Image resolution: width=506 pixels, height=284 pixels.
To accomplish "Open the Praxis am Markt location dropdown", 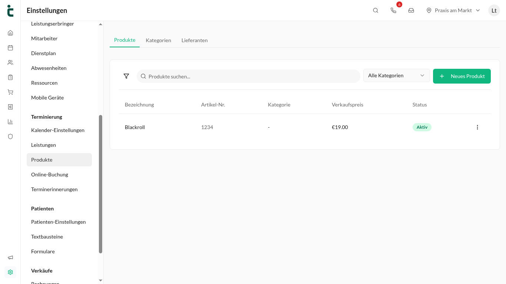I will tap(453, 10).
